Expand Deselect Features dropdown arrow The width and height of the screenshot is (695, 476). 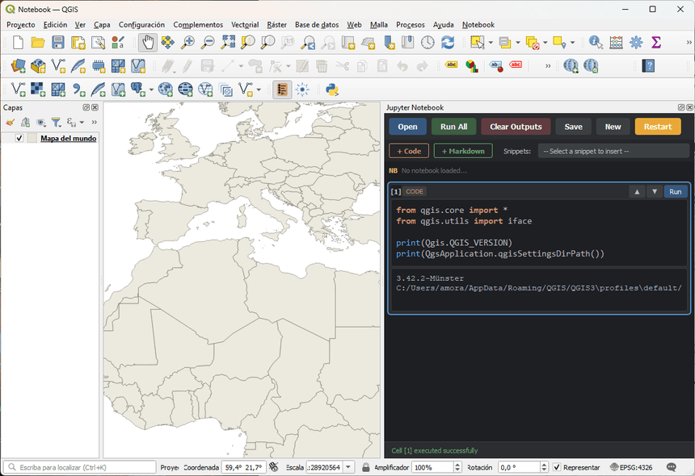pos(545,43)
